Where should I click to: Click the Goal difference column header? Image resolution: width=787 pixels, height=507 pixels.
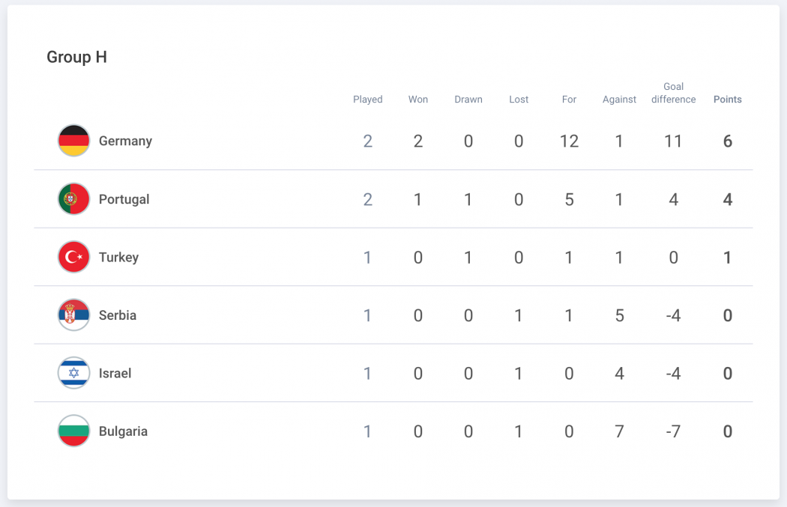(x=673, y=93)
